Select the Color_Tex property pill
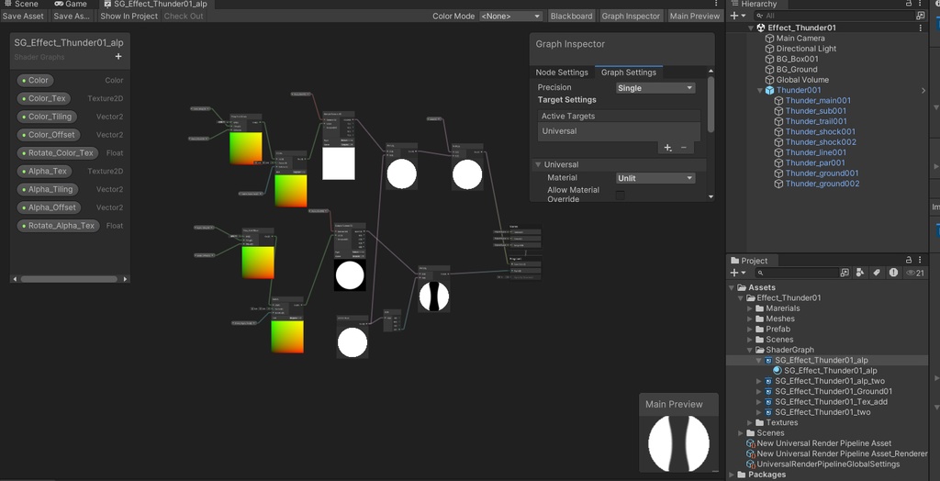The height and width of the screenshot is (481, 940). 44,98
